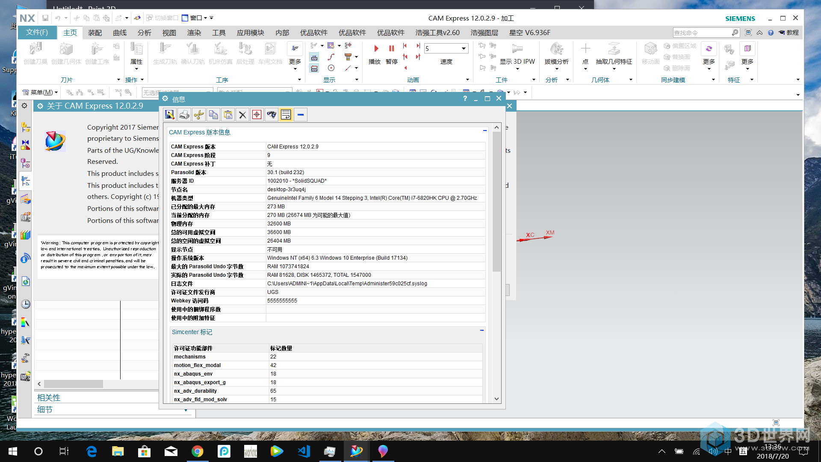Click the scroll down arrow in the 信息 window
This screenshot has width=821, height=462.
click(496, 399)
